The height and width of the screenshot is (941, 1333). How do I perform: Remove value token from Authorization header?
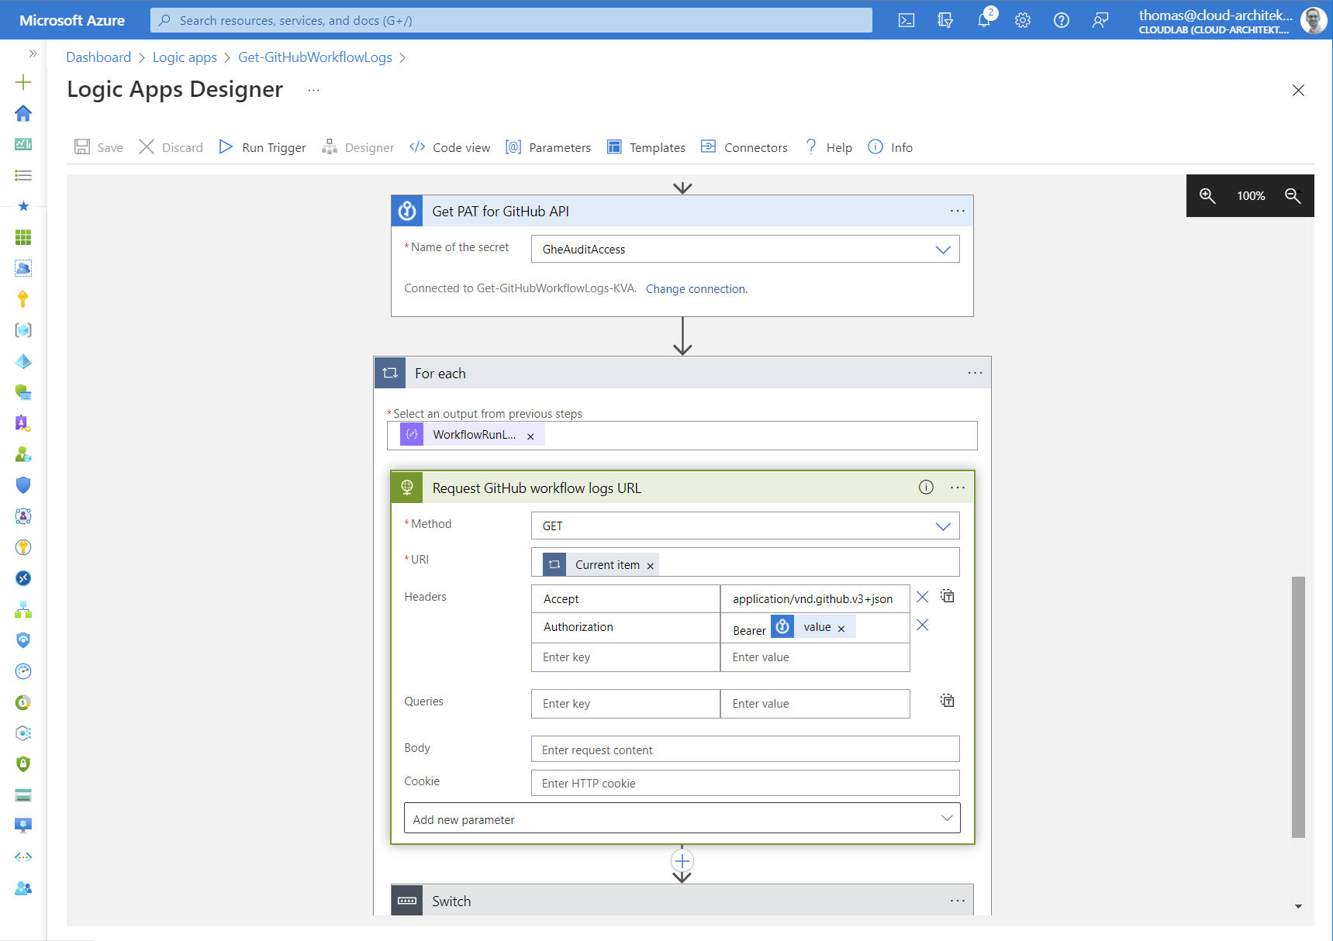[x=841, y=629]
